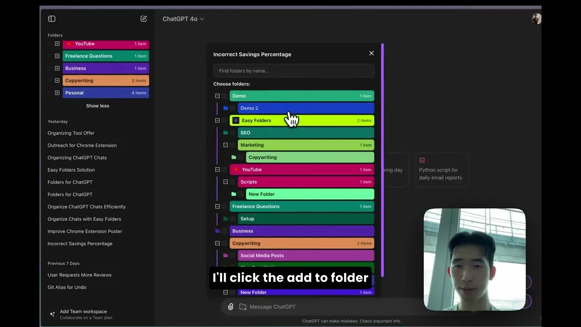Collapse the Easy Folders folder in dialog
This screenshot has width=581, height=327.
coord(217,120)
